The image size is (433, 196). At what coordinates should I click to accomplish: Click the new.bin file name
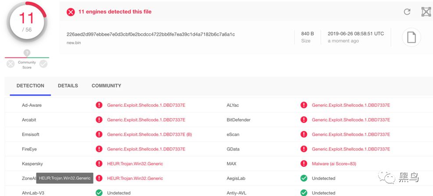(x=74, y=43)
